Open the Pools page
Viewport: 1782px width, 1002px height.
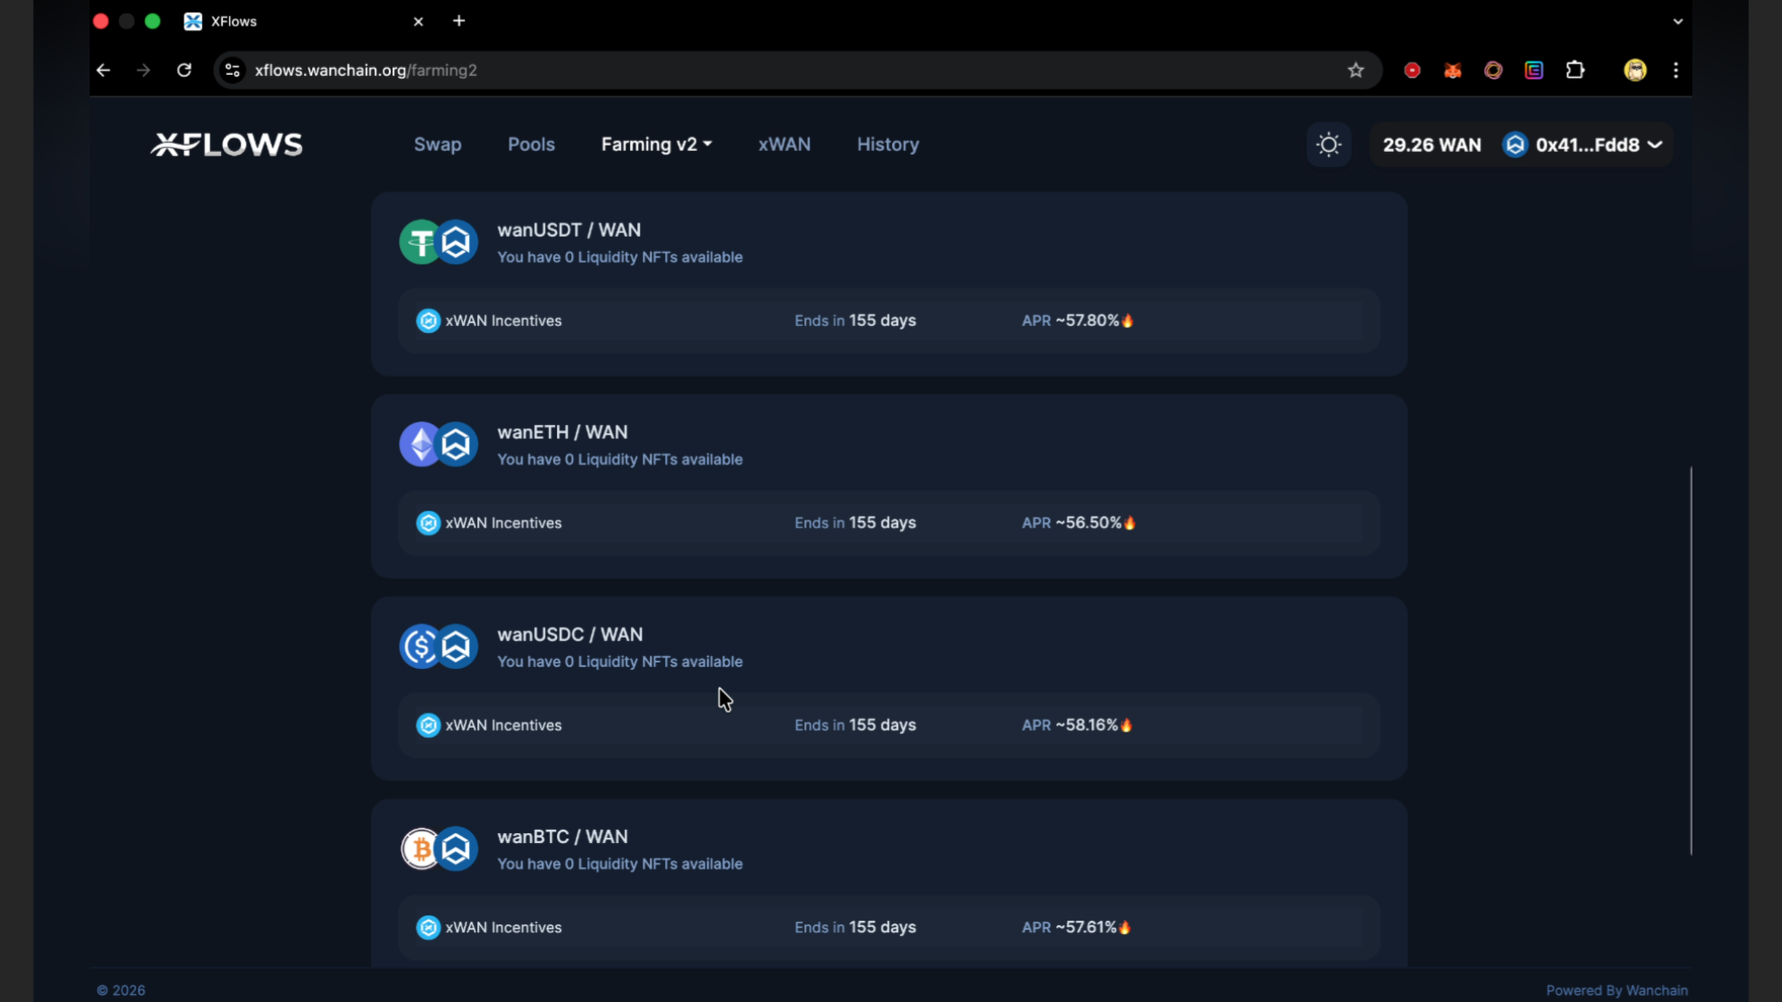(531, 144)
